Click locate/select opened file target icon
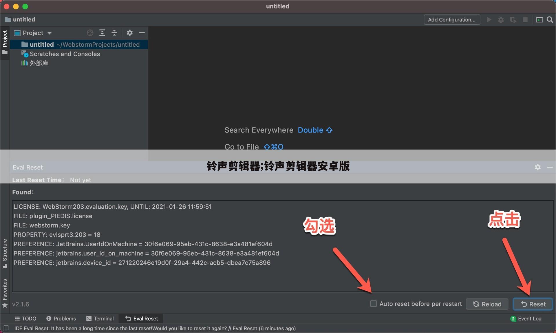The image size is (556, 333). click(x=90, y=33)
